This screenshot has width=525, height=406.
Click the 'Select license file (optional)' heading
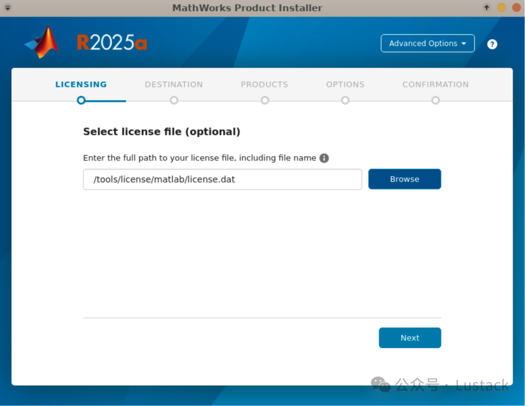coord(162,132)
